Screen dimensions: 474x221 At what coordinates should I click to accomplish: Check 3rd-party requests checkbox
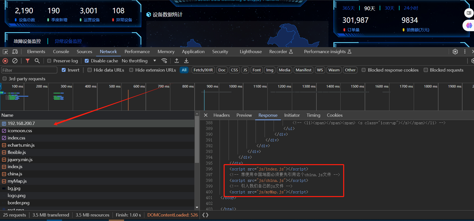(x=5, y=79)
